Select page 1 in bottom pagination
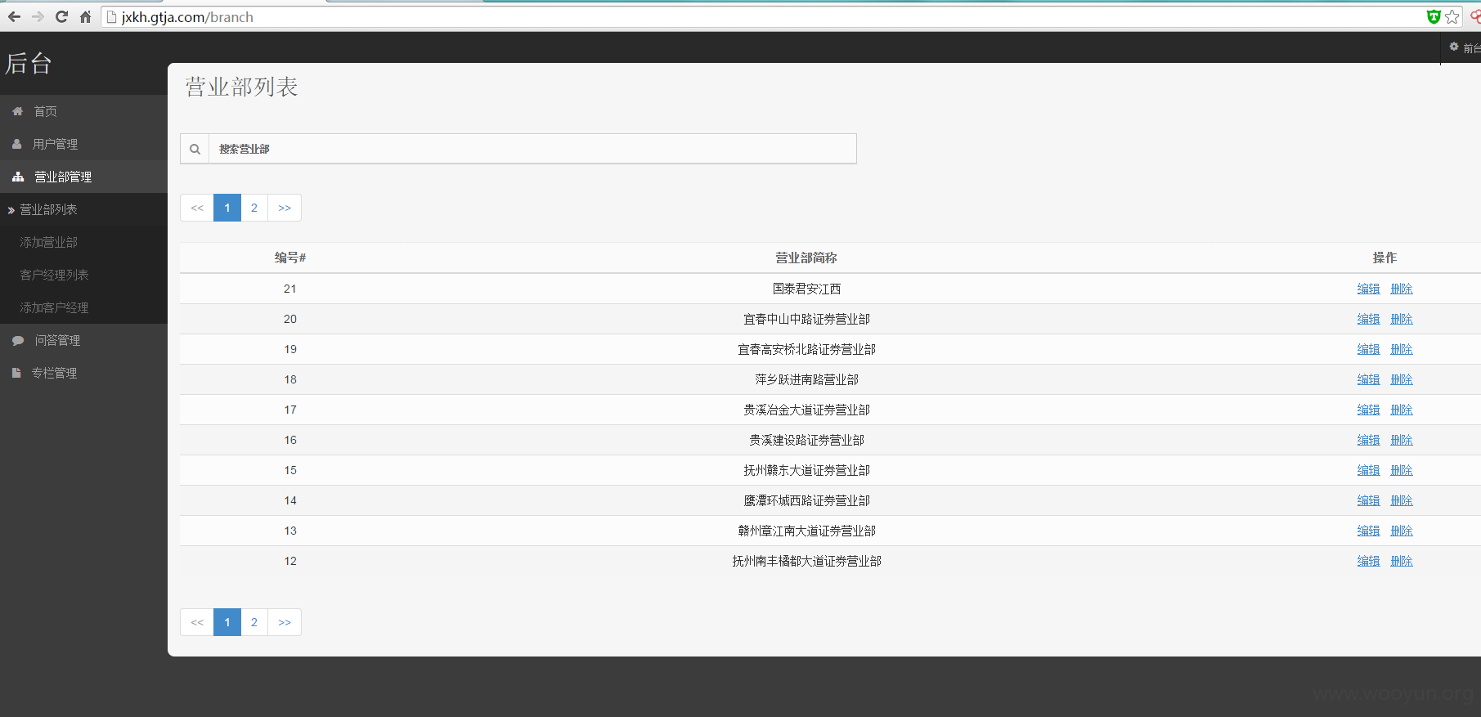1481x717 pixels. click(x=227, y=622)
